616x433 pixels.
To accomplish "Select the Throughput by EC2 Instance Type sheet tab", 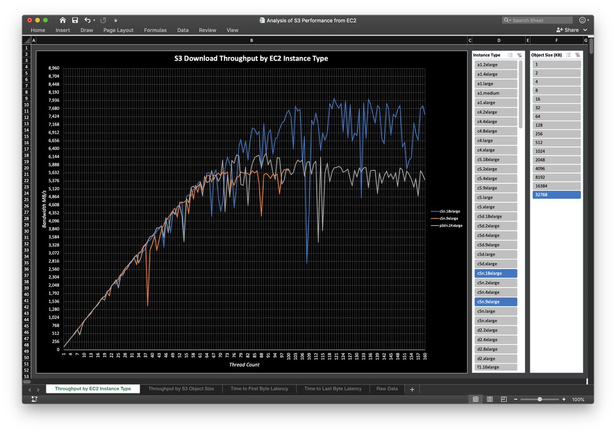I will (x=93, y=389).
